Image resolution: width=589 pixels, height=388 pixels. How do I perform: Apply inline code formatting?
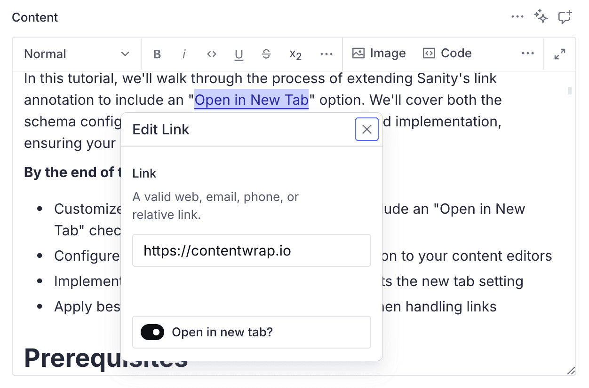[211, 54]
